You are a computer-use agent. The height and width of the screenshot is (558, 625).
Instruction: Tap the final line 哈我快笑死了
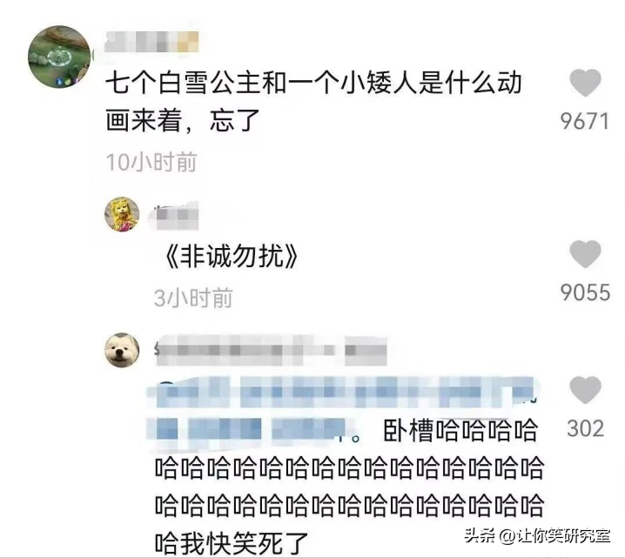click(x=232, y=543)
